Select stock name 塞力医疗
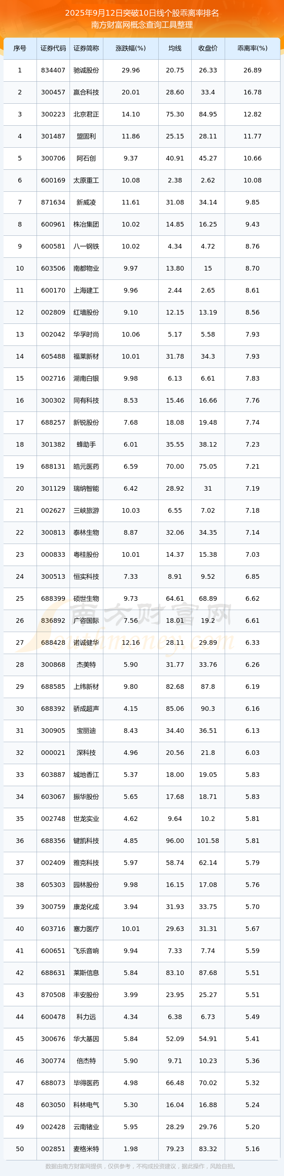Screen dimensions: 284x1176 (86, 929)
